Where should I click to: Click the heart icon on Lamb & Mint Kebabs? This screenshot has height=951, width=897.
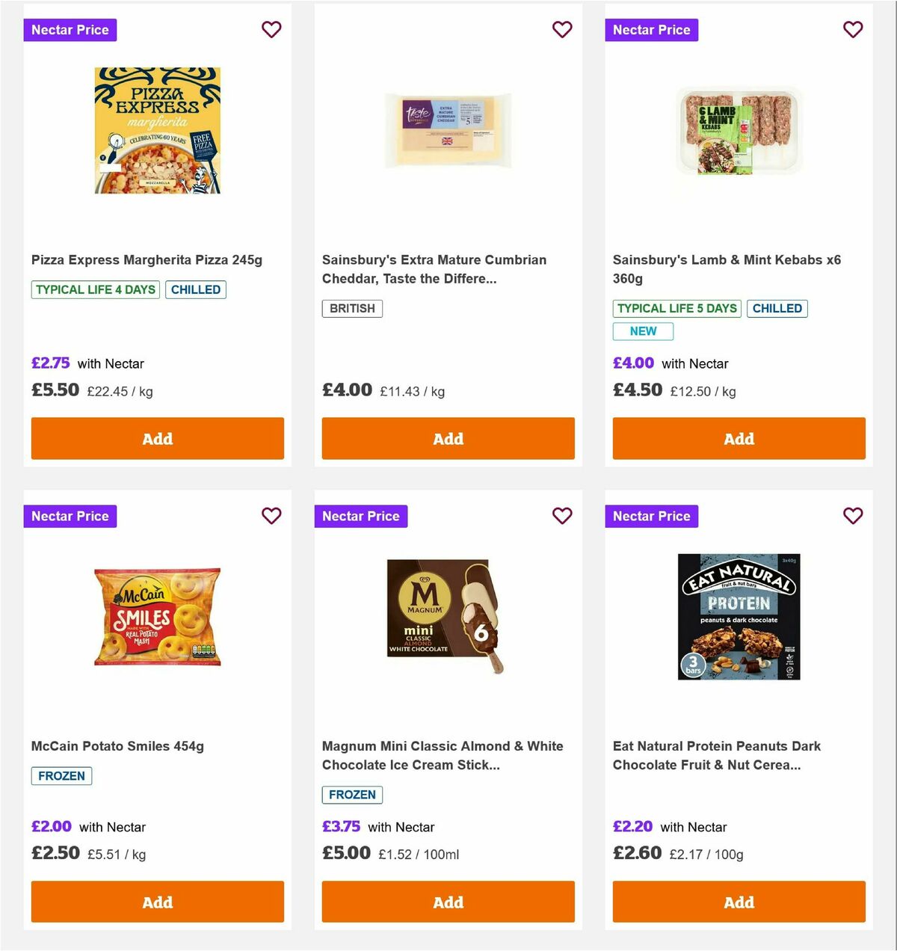coord(852,29)
